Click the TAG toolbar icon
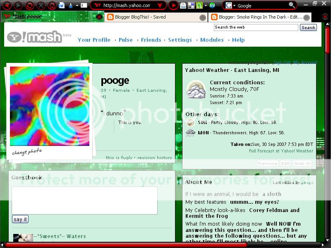 (183, 6)
